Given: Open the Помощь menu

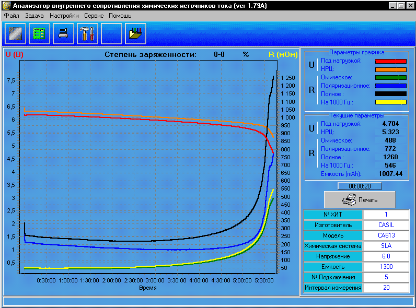Looking at the screenshot, I should point(120,16).
